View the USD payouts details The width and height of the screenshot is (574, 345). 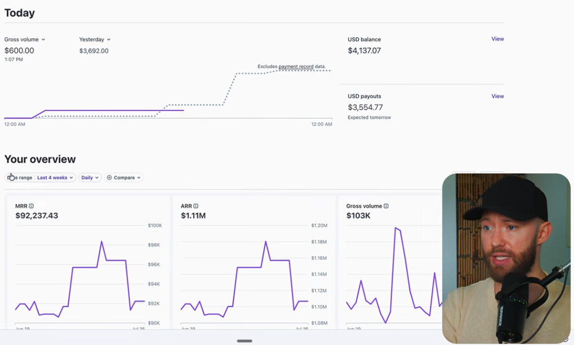click(498, 96)
